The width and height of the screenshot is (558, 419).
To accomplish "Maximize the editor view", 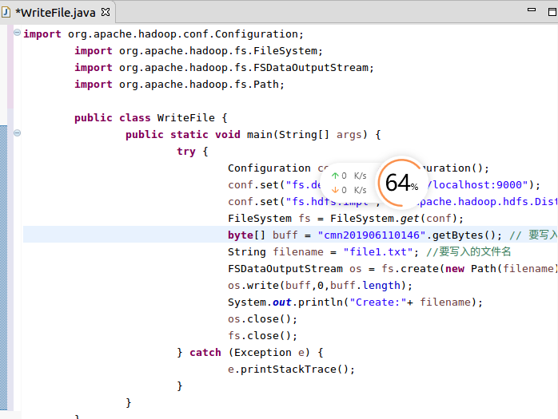I will [552, 12].
